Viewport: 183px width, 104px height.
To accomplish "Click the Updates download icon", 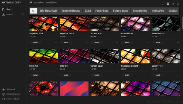I will pos(3,14).
